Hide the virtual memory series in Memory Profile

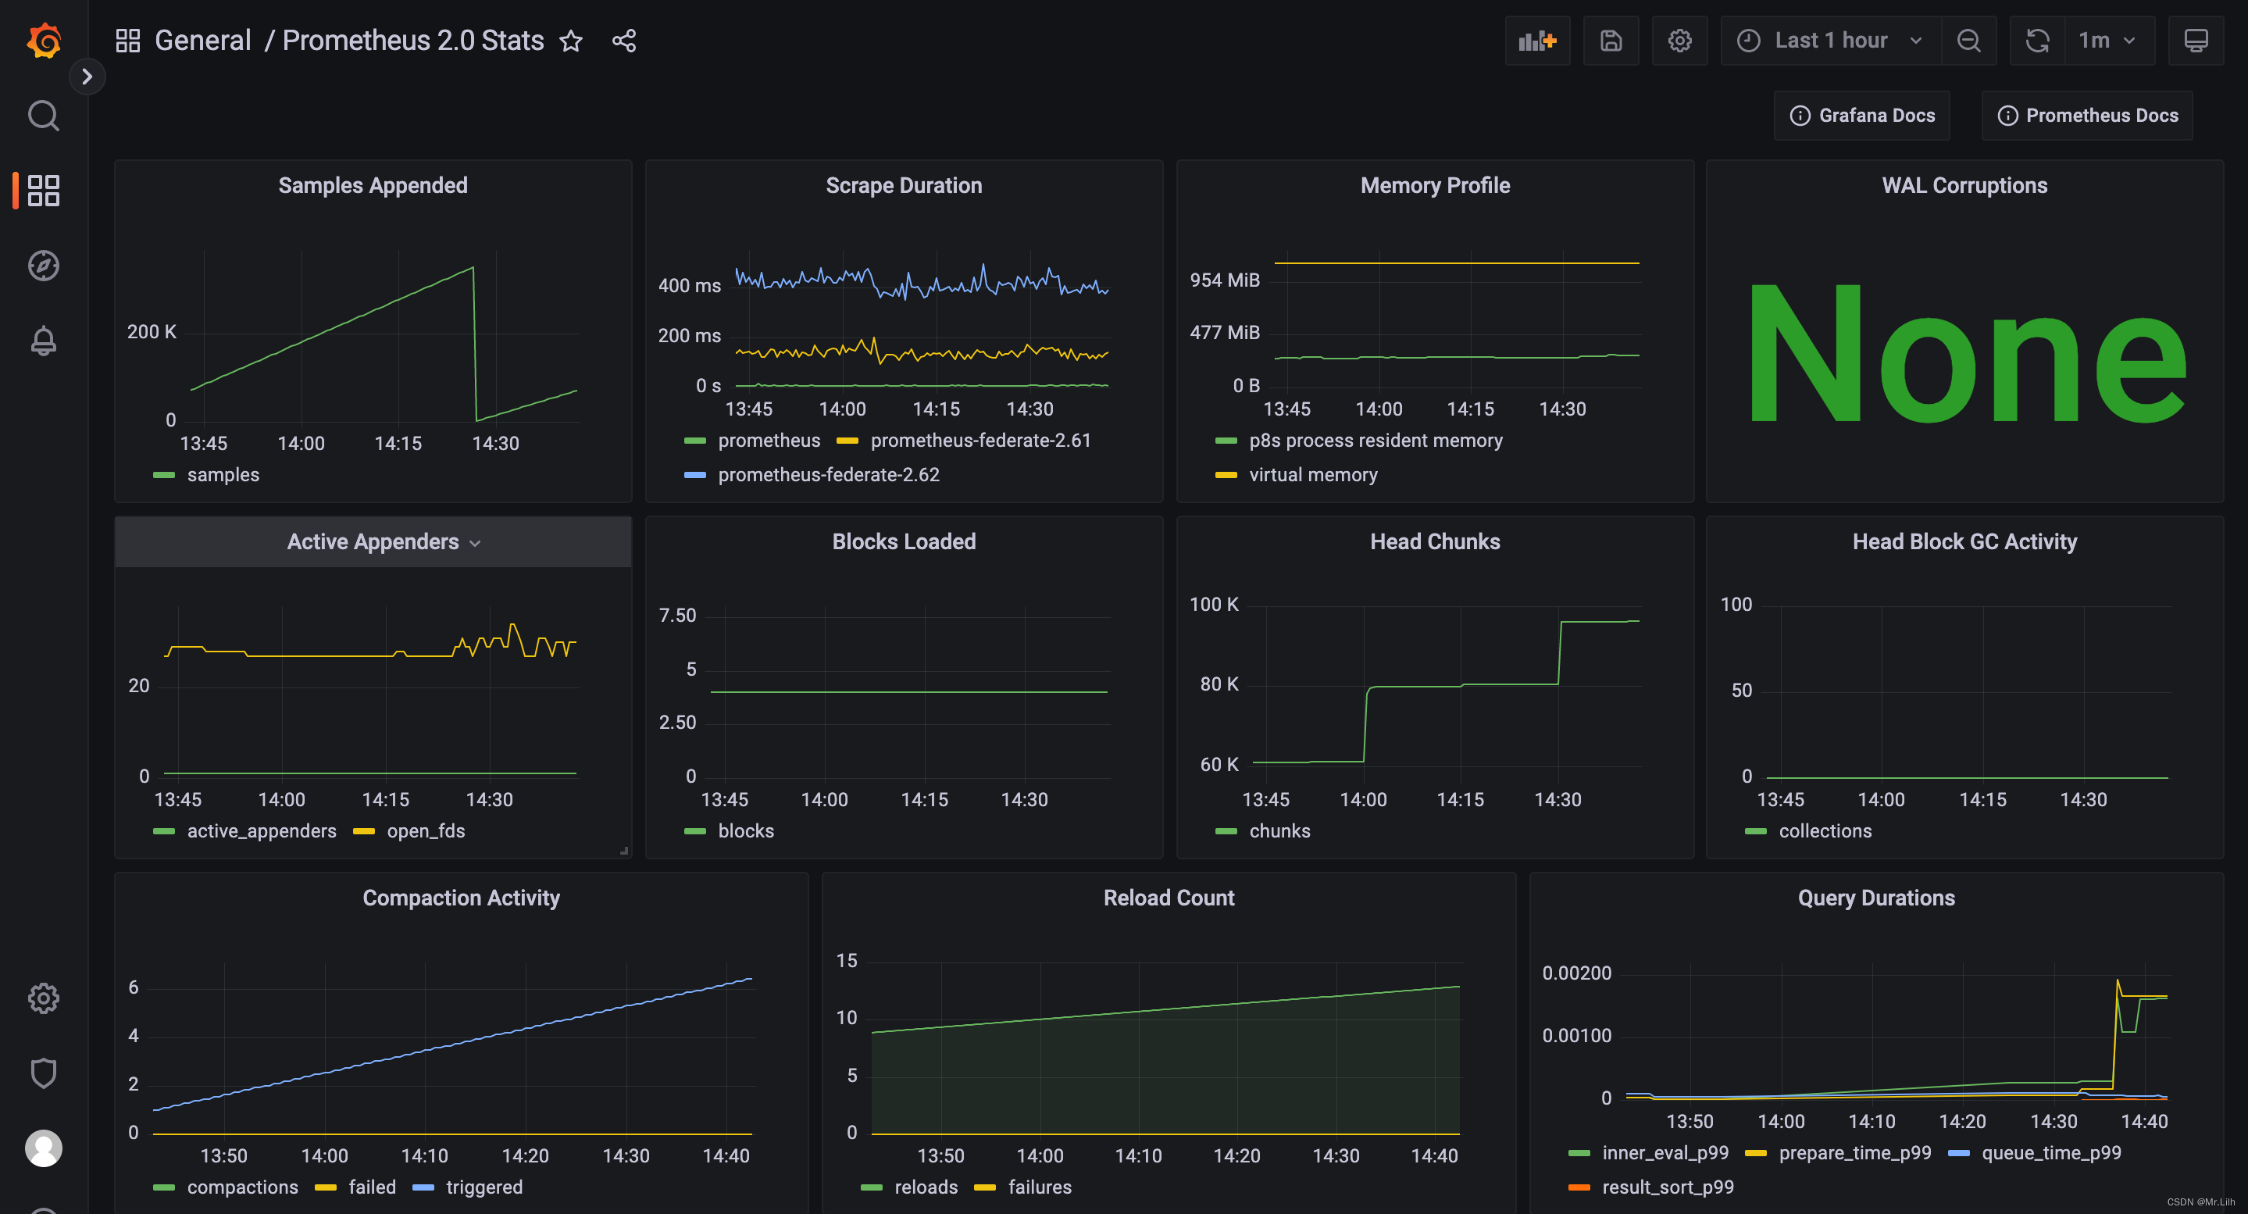click(x=1312, y=475)
